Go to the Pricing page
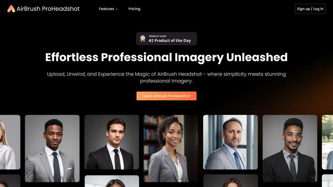The width and height of the screenshot is (333, 187). (x=134, y=9)
